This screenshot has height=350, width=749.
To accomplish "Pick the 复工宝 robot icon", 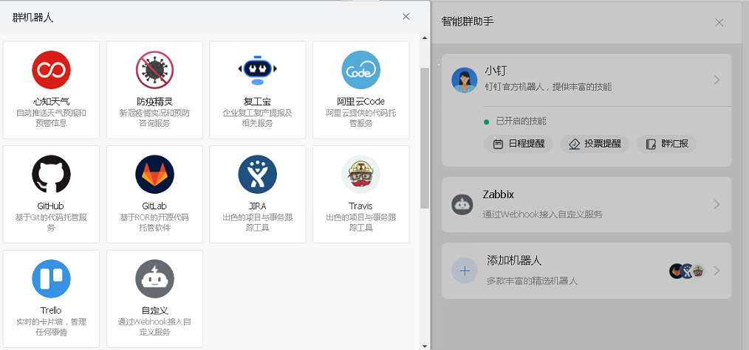I will coord(258,70).
